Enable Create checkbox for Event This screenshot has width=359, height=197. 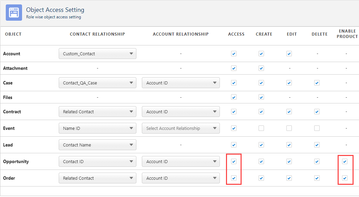[261, 128]
